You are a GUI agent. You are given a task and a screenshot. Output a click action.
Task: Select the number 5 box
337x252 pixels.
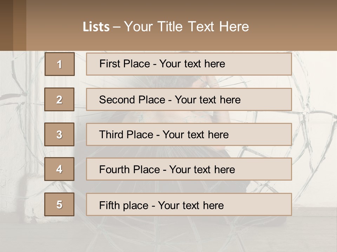tap(59, 204)
